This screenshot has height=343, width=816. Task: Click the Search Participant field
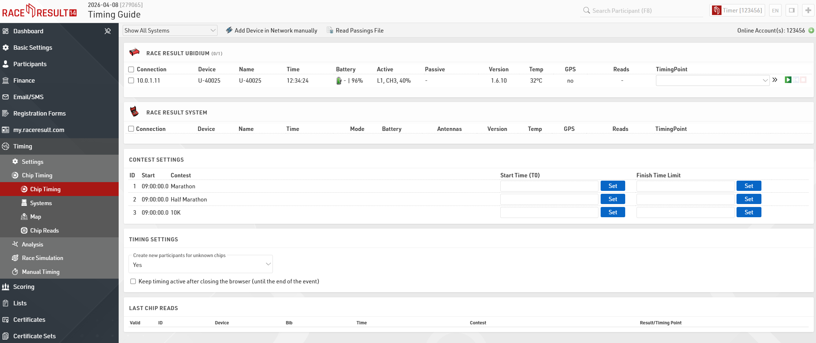(641, 11)
